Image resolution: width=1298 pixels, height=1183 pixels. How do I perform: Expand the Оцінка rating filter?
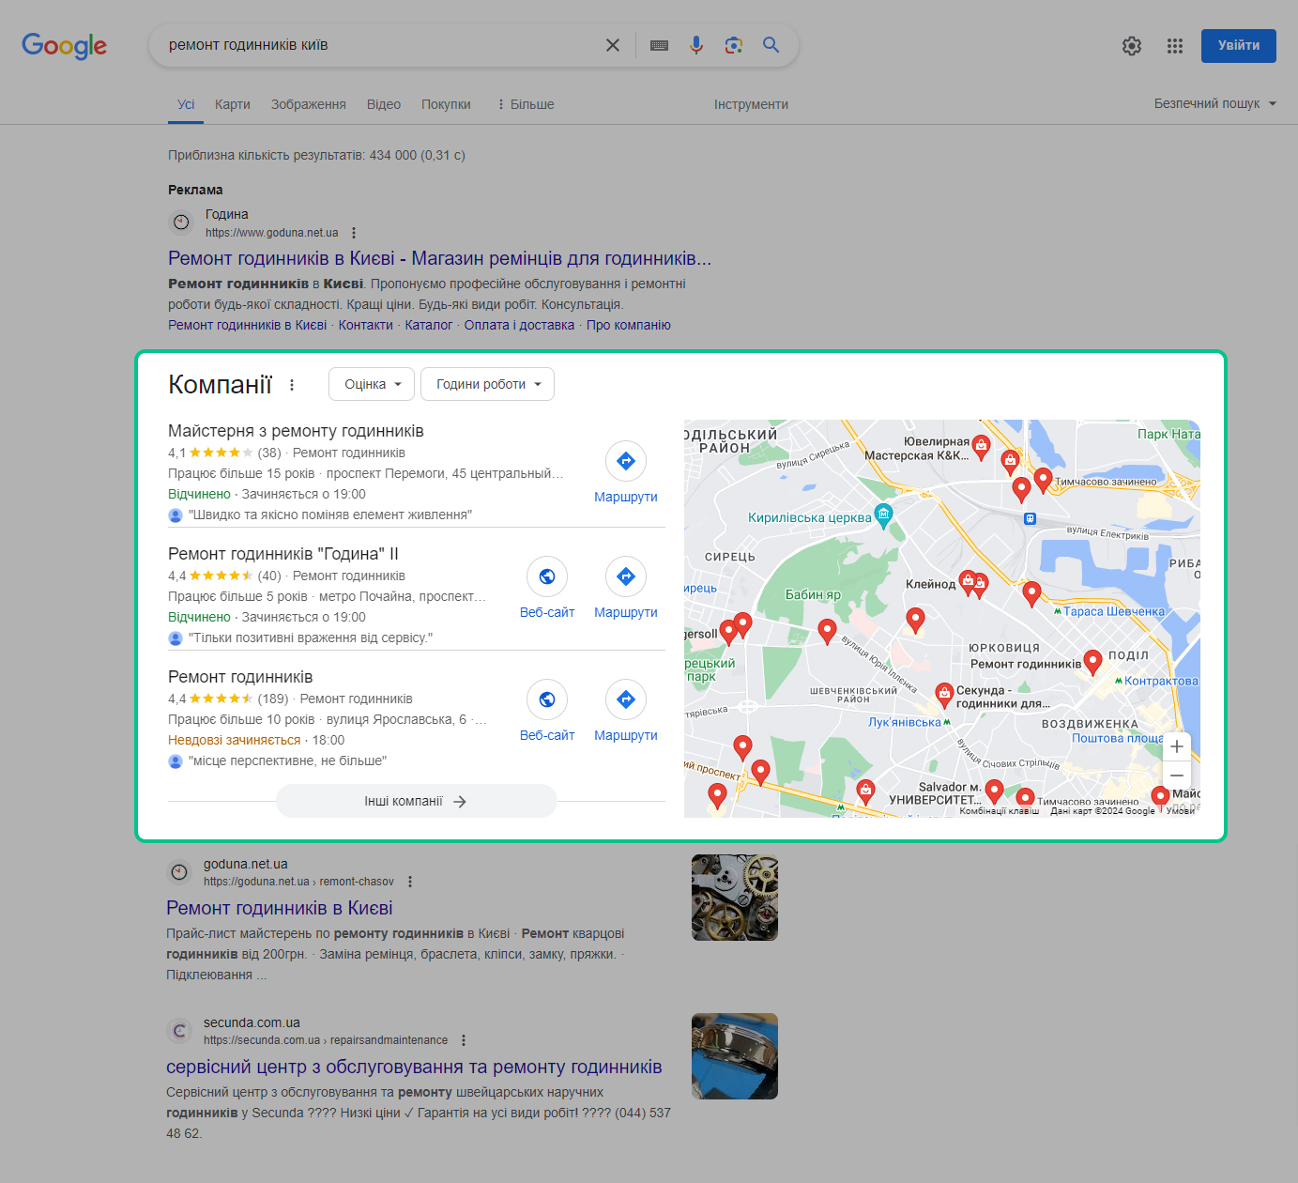372,384
